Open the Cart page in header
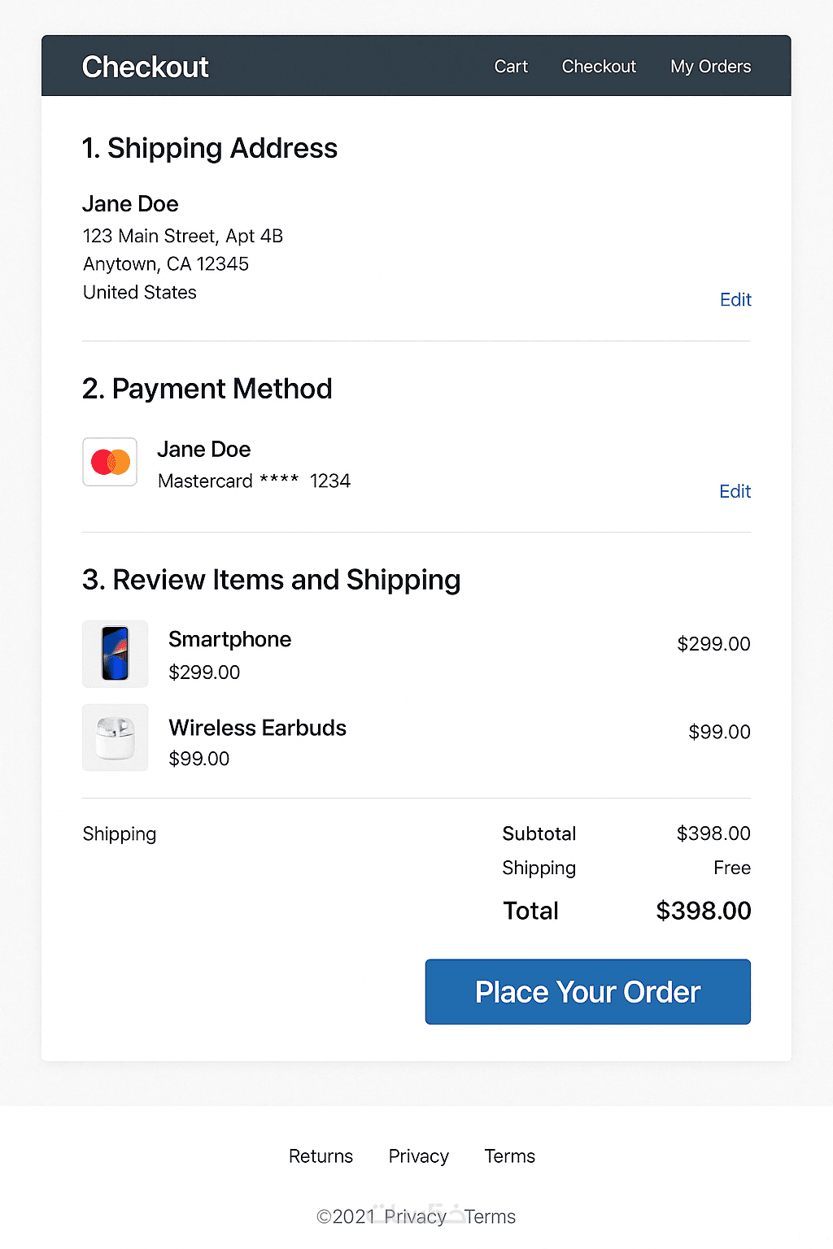Viewport: 833px width, 1249px height. click(x=511, y=67)
